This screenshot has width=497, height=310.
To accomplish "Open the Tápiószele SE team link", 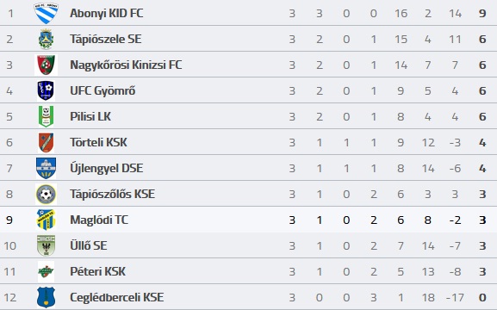I will click(106, 39).
